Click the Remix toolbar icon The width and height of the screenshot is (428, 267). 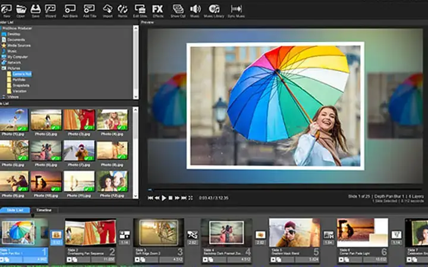(x=122, y=11)
